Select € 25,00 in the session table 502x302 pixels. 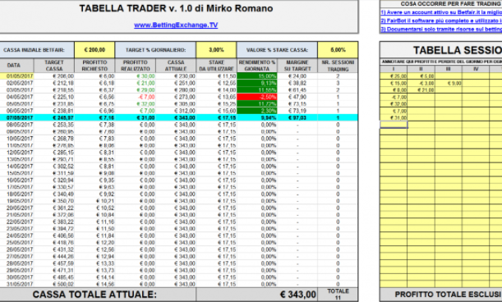(394, 76)
